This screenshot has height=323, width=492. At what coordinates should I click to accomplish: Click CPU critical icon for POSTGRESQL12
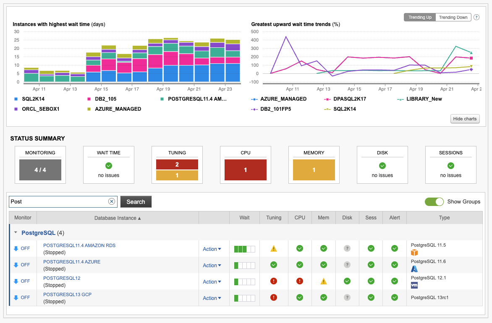click(x=300, y=281)
